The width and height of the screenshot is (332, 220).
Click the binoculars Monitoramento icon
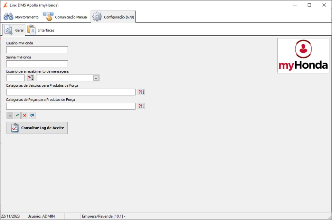point(8,17)
